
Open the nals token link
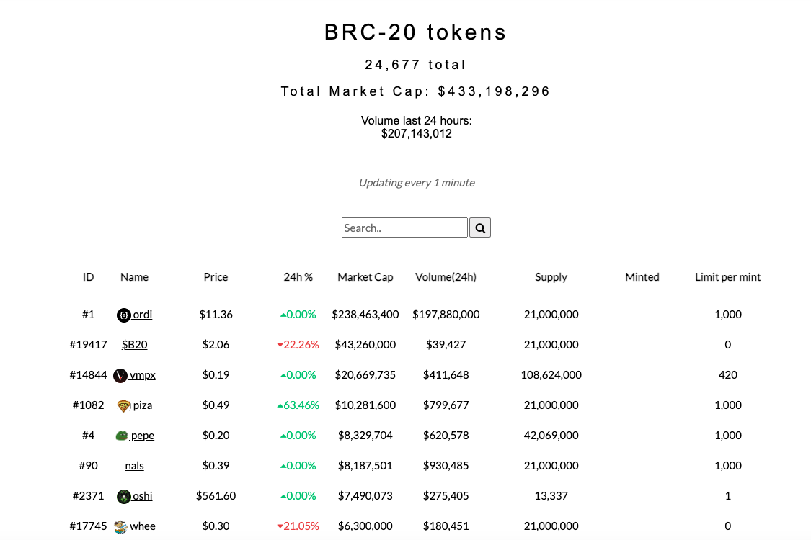[135, 466]
